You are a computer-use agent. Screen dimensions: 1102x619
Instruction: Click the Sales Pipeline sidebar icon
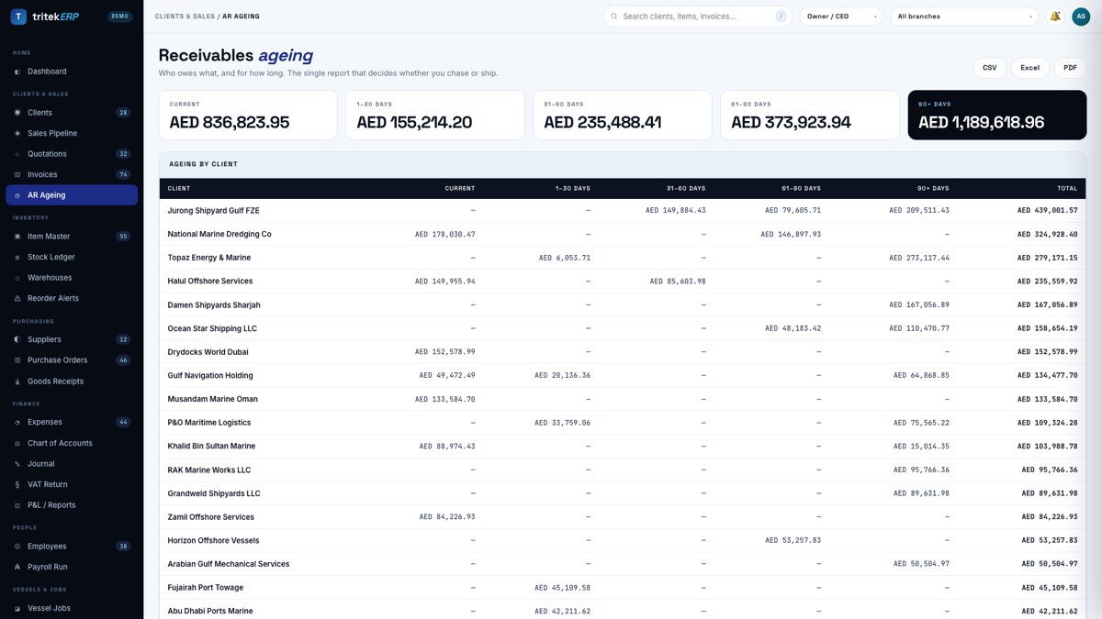[17, 133]
